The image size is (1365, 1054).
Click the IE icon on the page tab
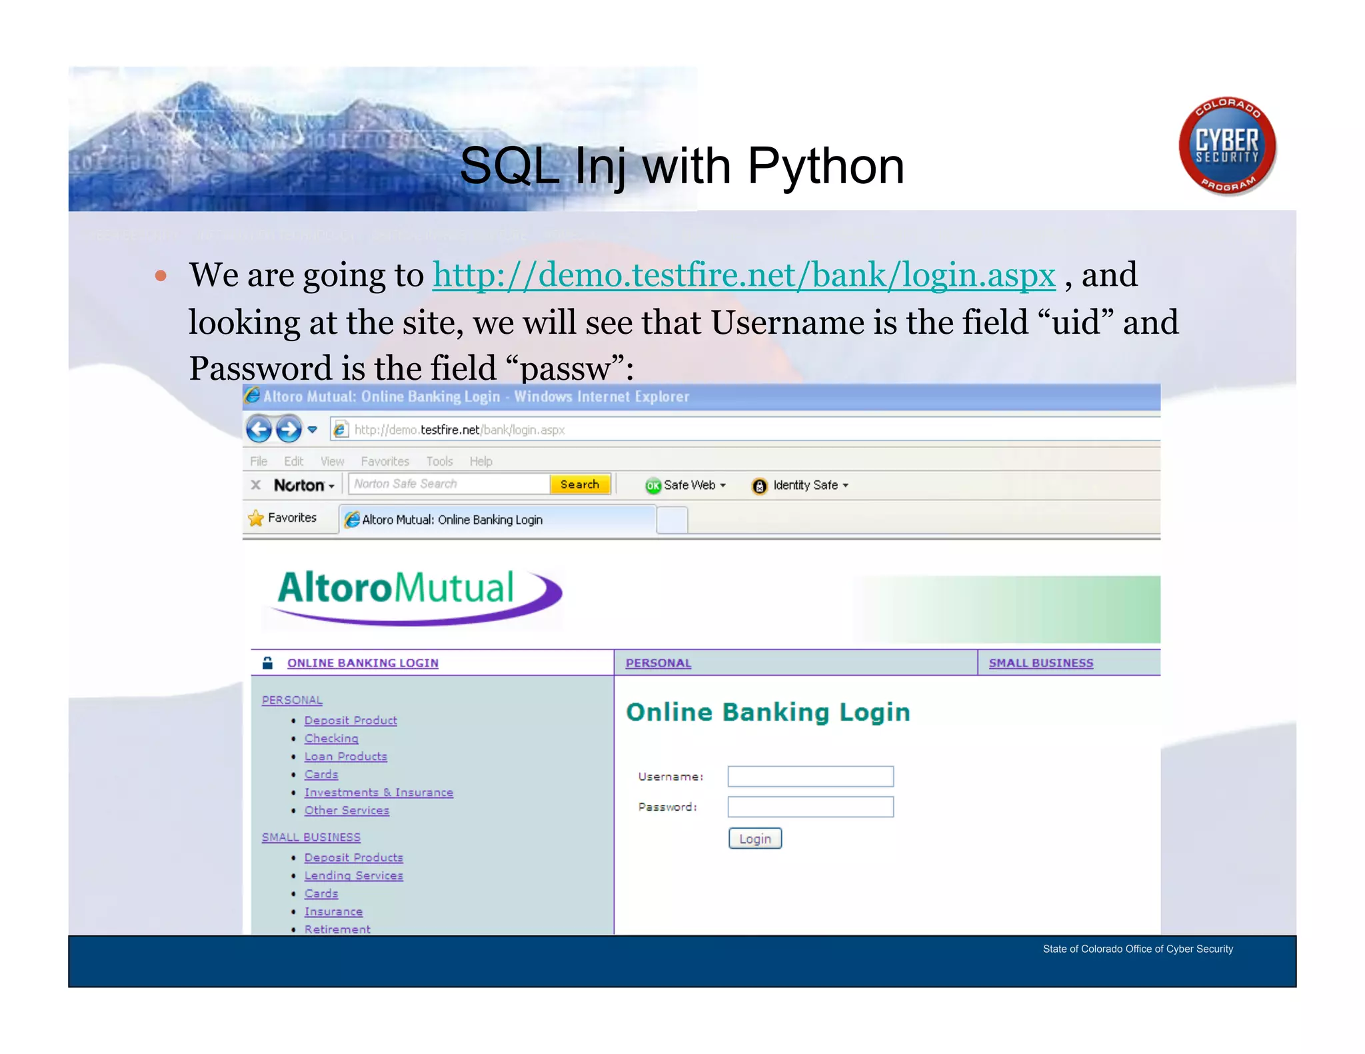tap(352, 520)
